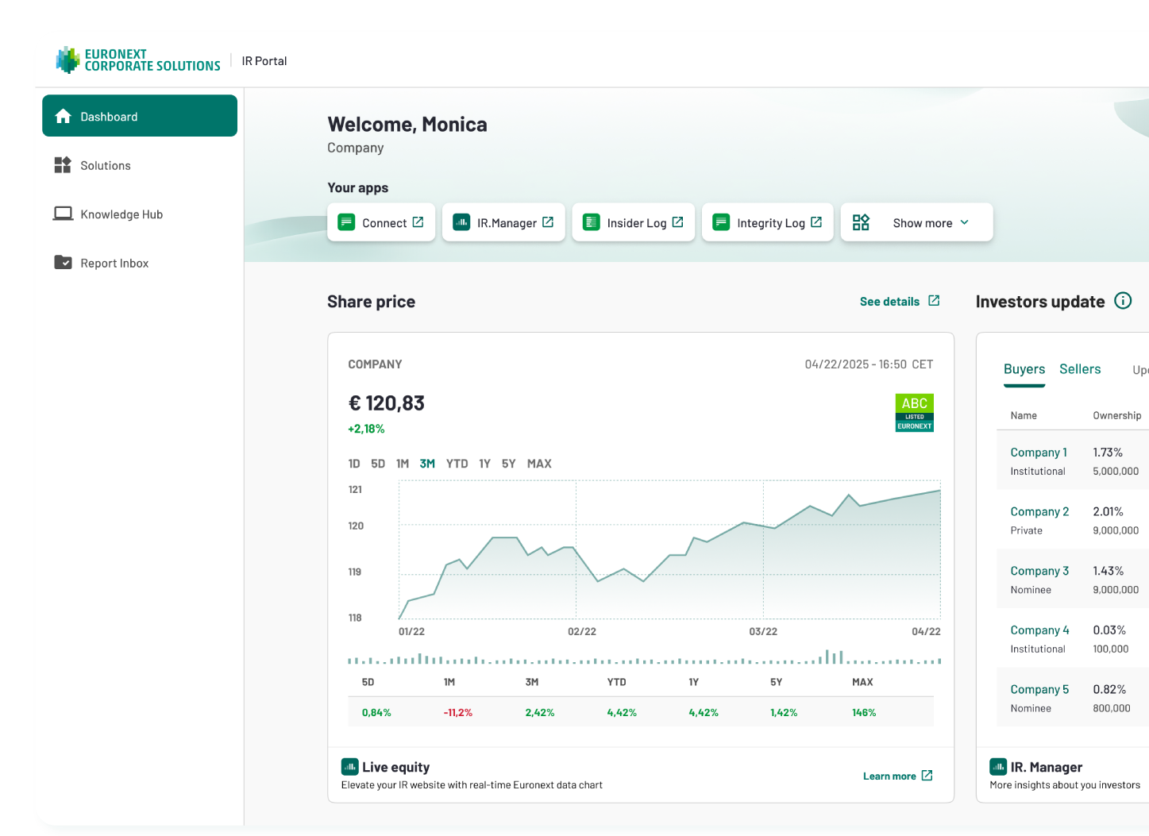Open the Dashboard home icon

point(63,117)
